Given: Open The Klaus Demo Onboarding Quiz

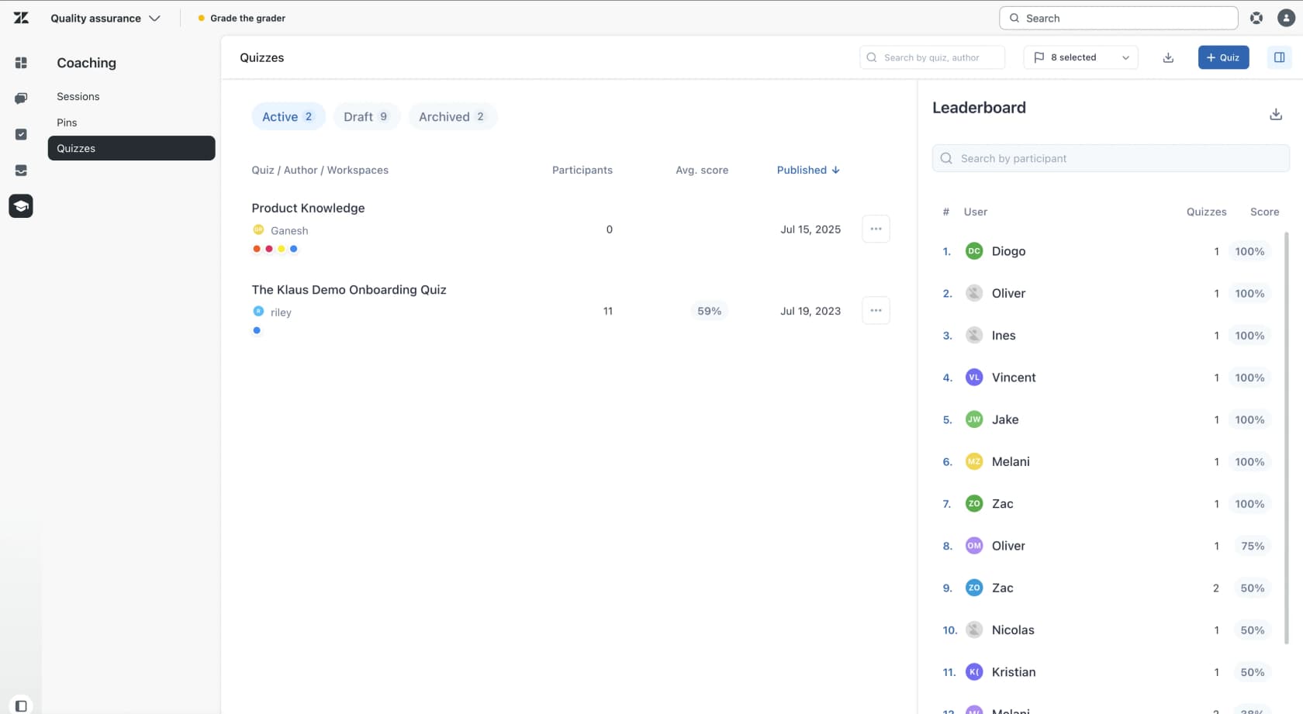Looking at the screenshot, I should [349, 290].
